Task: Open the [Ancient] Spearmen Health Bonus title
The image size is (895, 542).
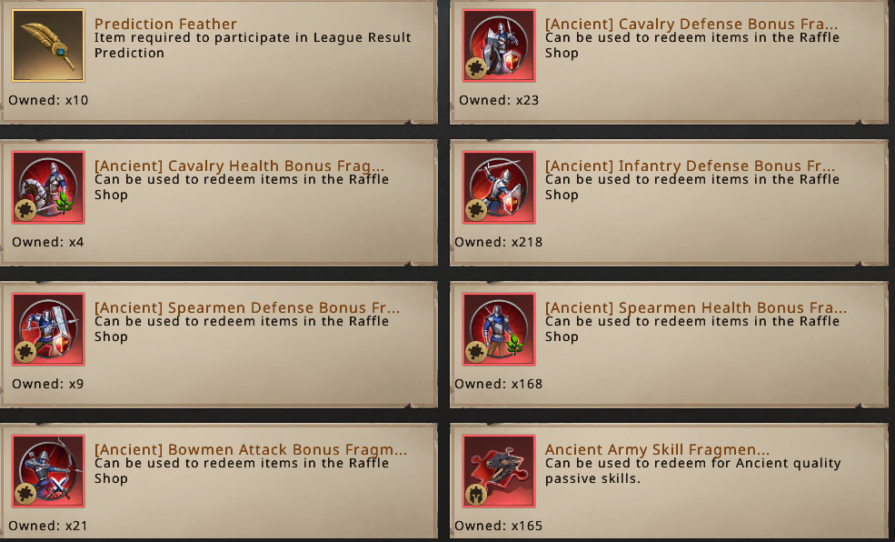Action: coord(696,308)
